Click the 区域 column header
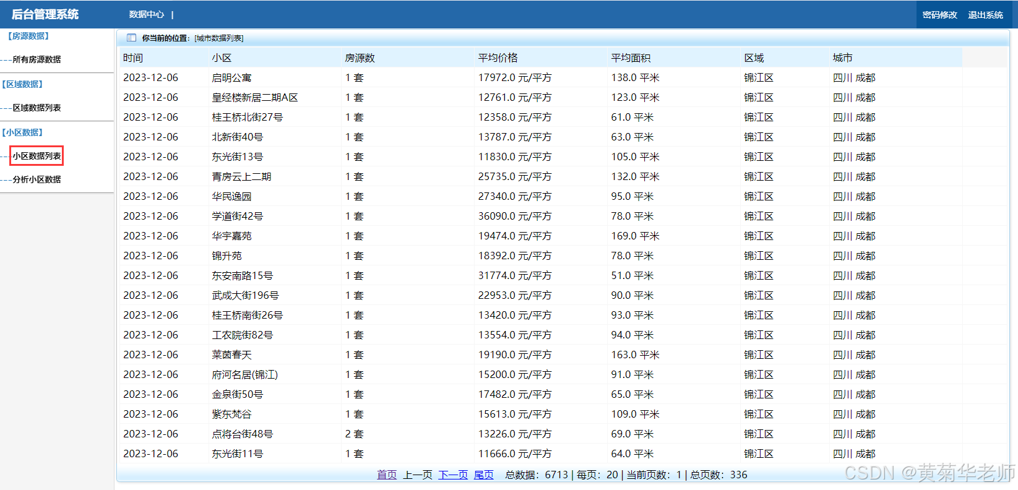The height and width of the screenshot is (490, 1018). point(754,58)
